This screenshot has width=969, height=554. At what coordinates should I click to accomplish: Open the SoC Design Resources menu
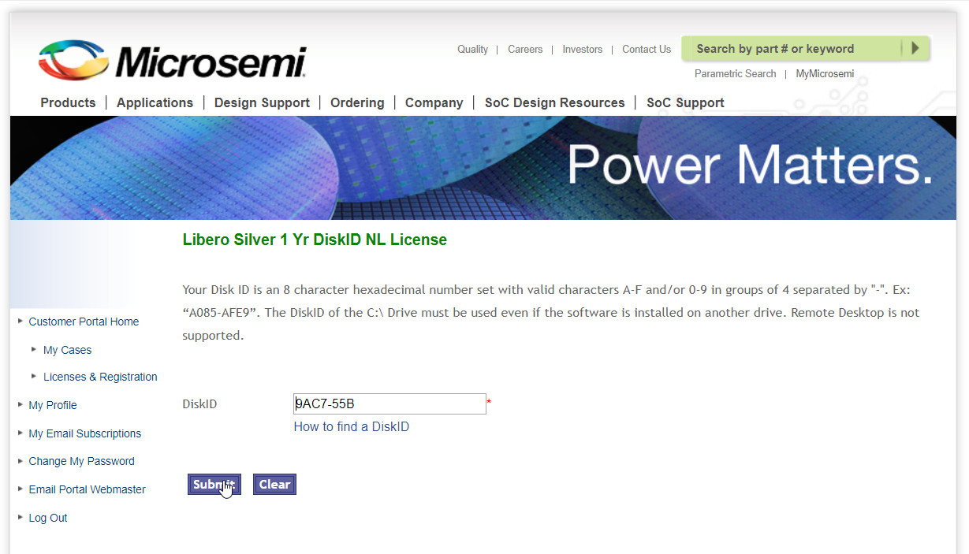(x=554, y=102)
